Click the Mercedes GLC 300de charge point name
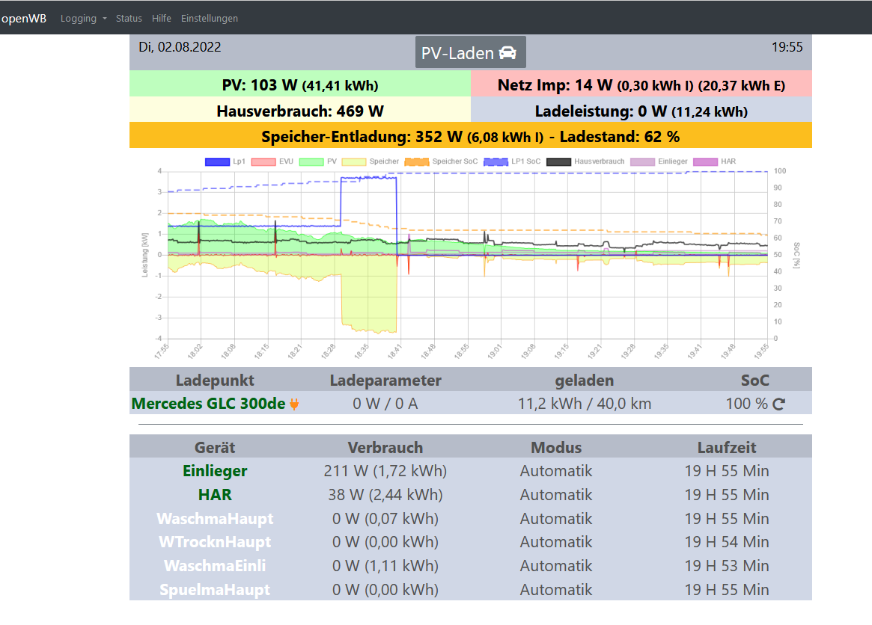Viewport: 872px width, 625px height. [x=208, y=404]
